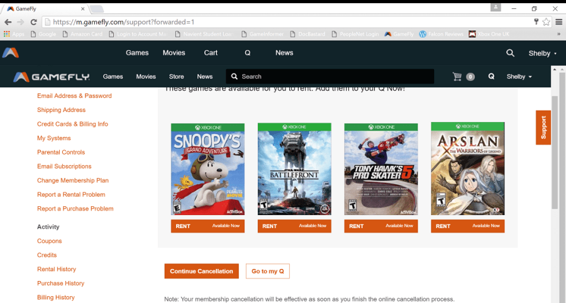The image size is (566, 303).
Task: Open Movies in the top navigation bar
Action: click(174, 53)
